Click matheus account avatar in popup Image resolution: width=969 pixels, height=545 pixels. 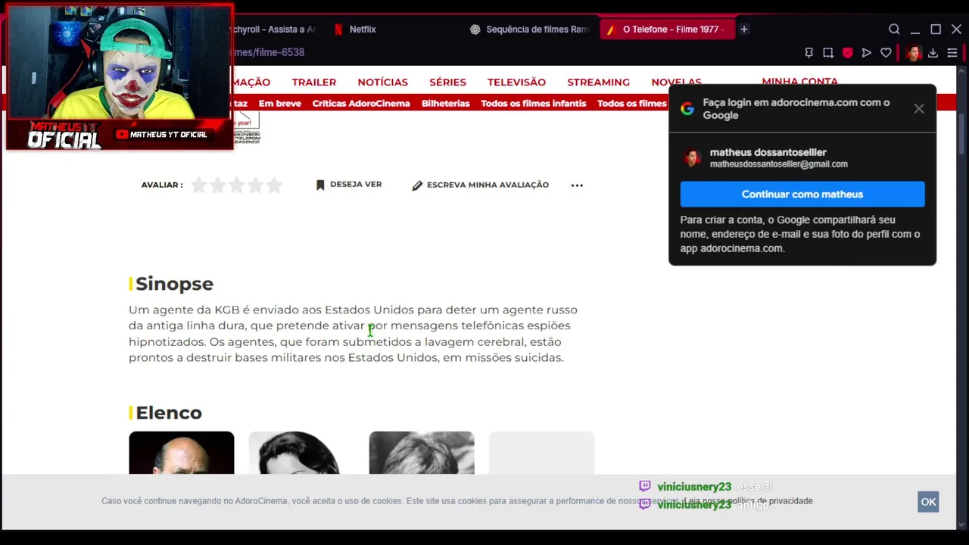click(692, 157)
